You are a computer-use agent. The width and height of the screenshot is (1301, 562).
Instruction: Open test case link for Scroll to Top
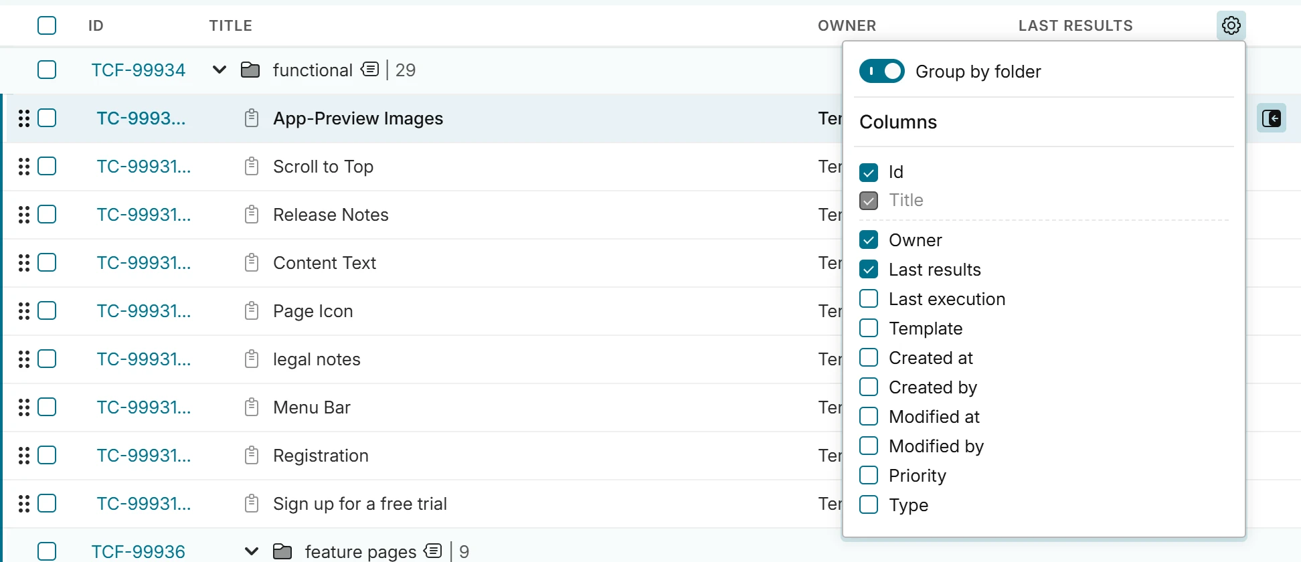pyautogui.click(x=143, y=167)
